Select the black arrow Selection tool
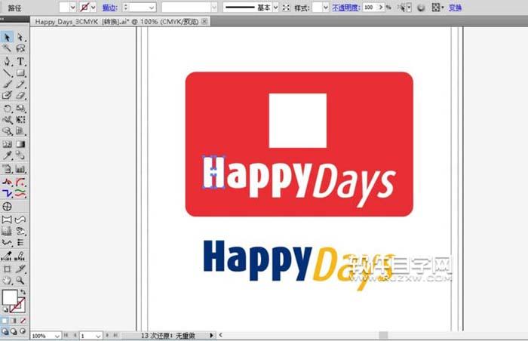Screen dimensions: 528x341 tap(7, 37)
